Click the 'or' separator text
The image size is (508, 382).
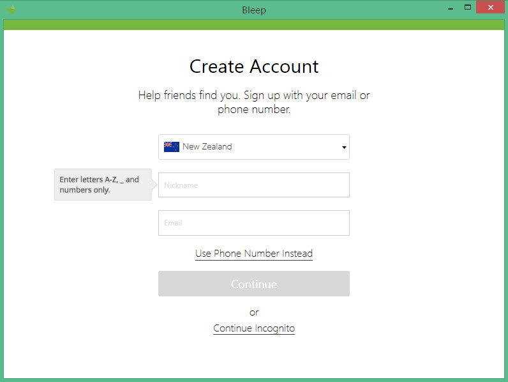click(254, 312)
